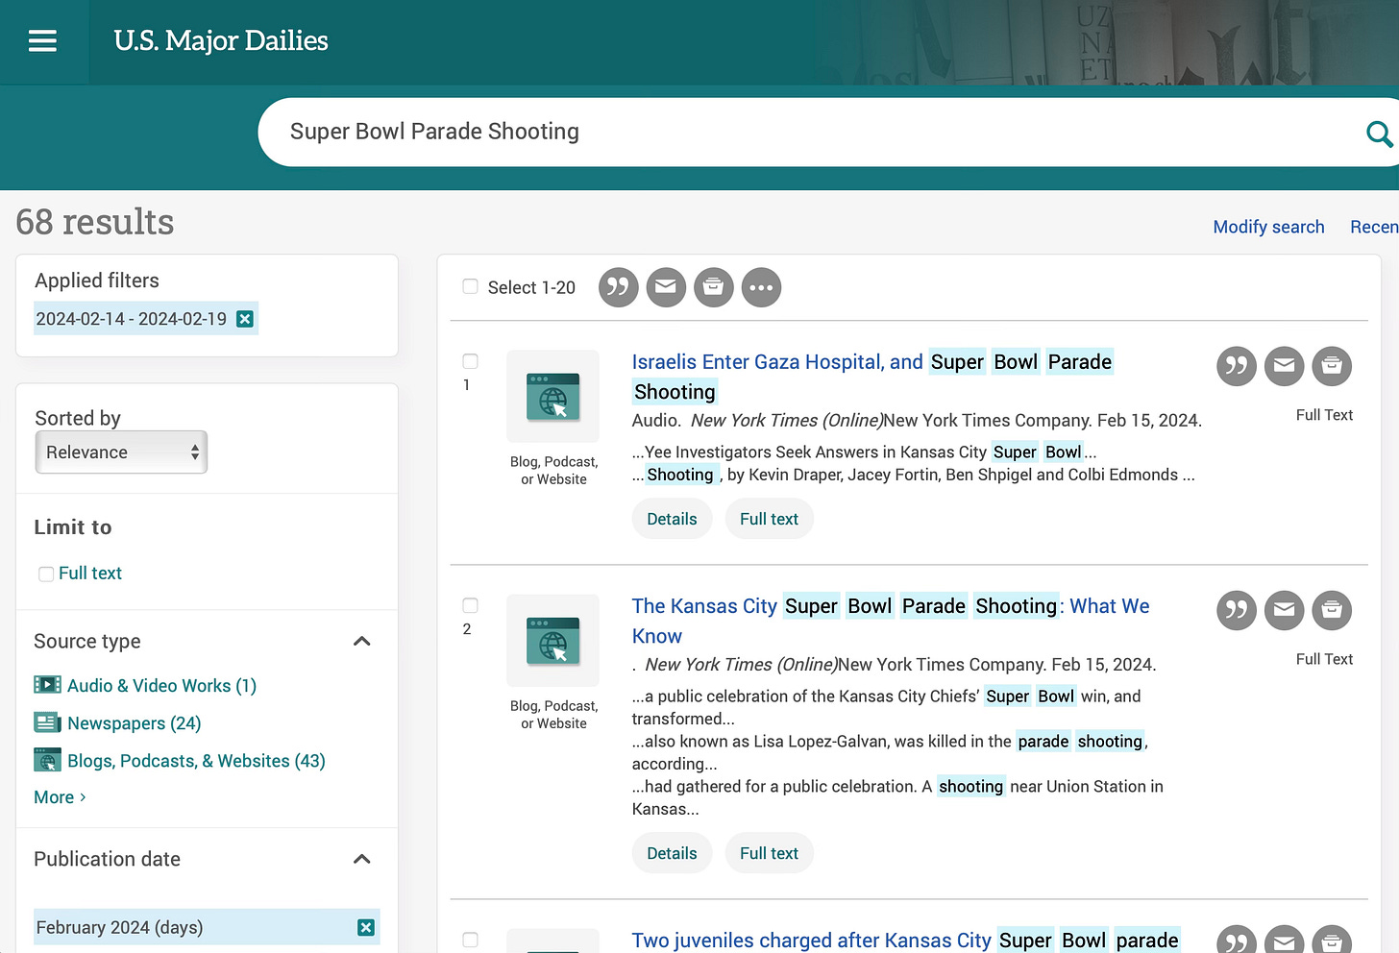Open The Kansas City Super Bowl Parade Shooting title
Image resolution: width=1399 pixels, height=953 pixels.
[x=891, y=621]
